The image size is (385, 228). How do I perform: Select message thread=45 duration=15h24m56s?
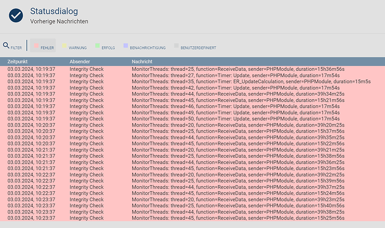coord(192,193)
